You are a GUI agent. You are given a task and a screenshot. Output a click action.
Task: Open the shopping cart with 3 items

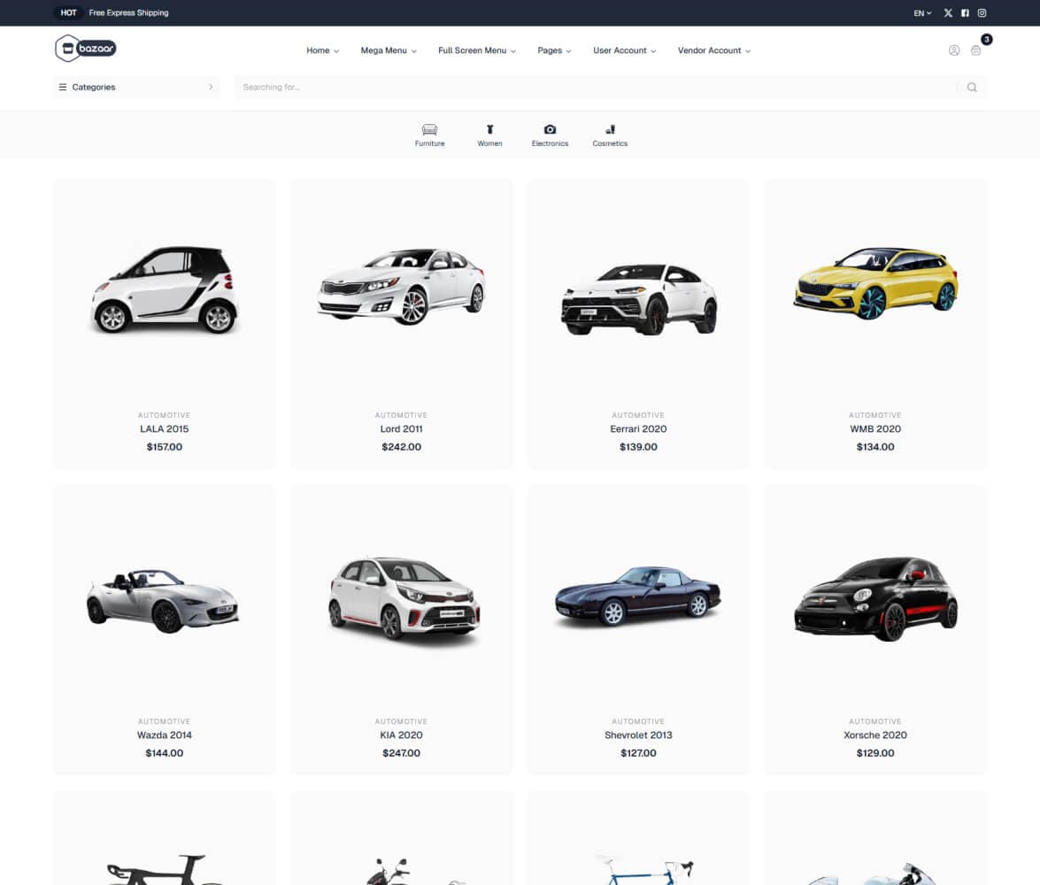coord(976,50)
